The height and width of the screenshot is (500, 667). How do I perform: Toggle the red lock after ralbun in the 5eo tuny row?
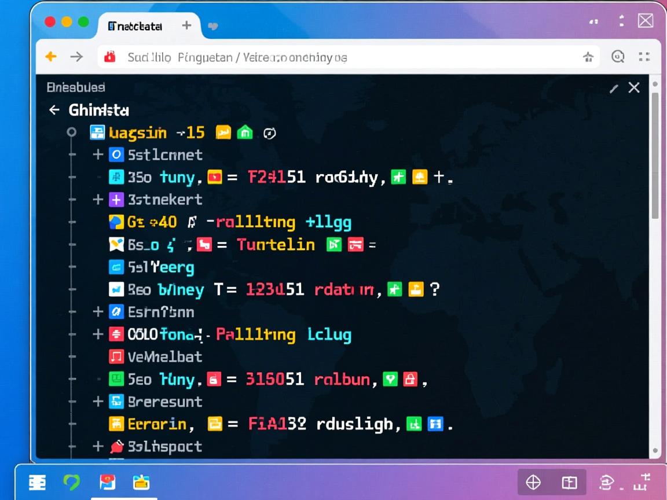coord(410,380)
